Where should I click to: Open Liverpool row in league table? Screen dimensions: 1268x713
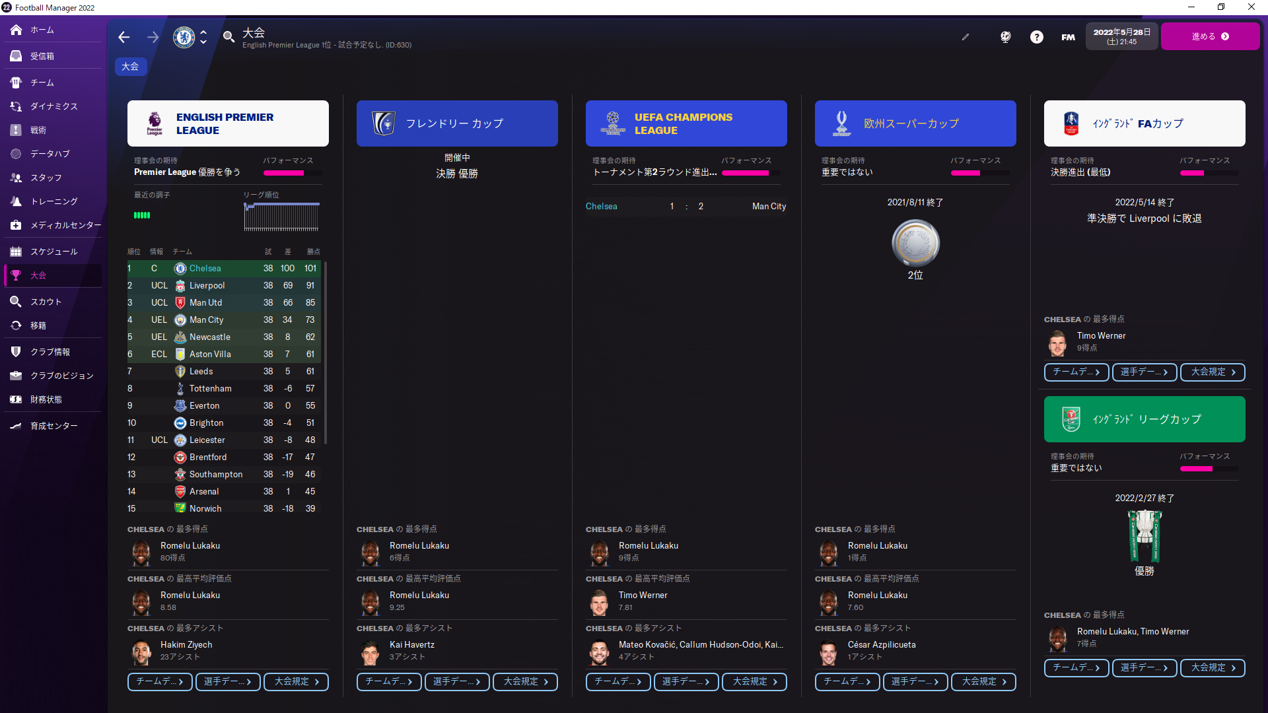[x=224, y=286]
